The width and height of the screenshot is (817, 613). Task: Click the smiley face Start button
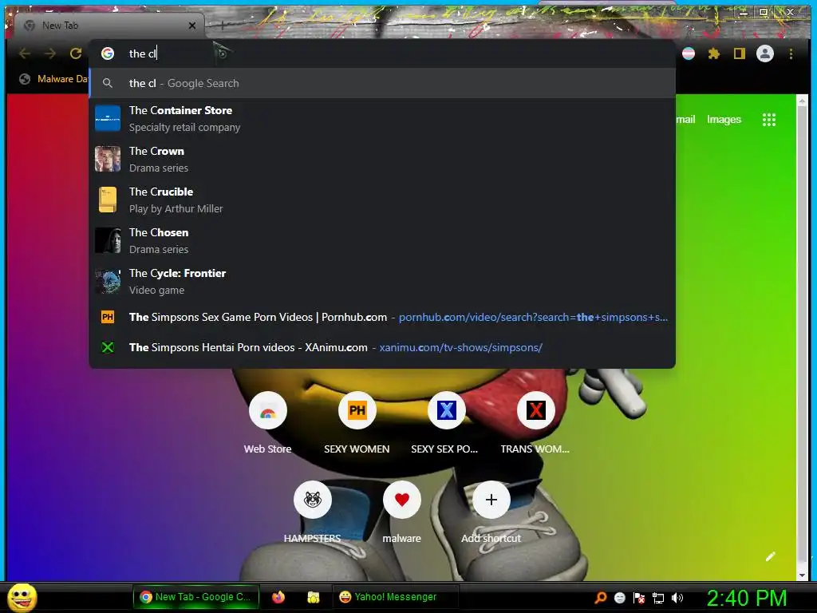[x=22, y=597]
